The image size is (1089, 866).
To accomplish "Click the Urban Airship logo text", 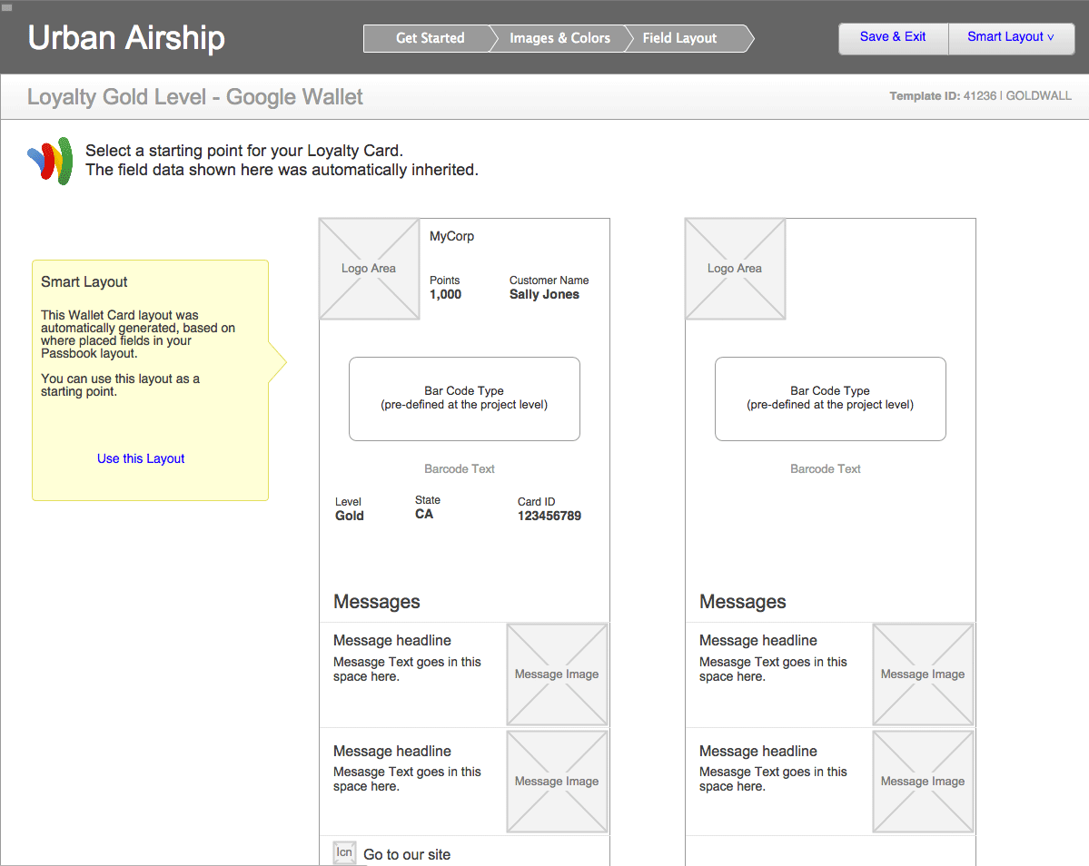I will coord(126,37).
